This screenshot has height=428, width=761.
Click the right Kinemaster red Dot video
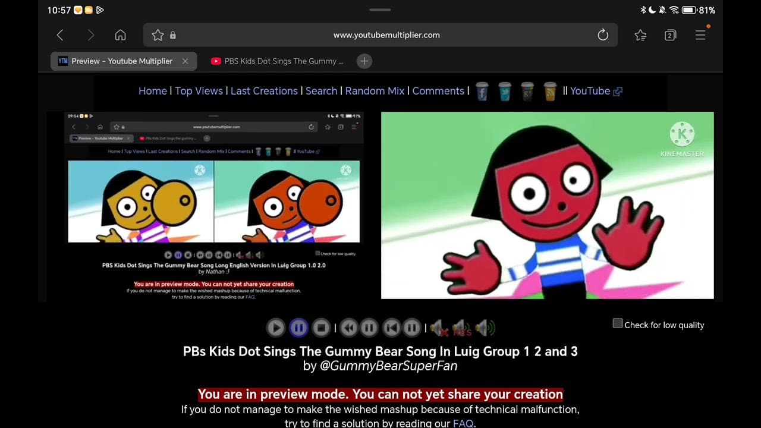click(547, 205)
